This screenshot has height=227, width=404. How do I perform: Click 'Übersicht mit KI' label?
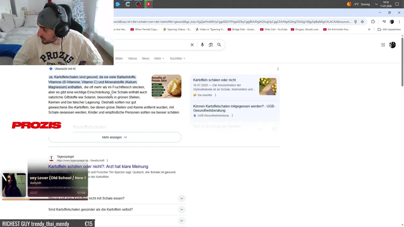click(65, 69)
